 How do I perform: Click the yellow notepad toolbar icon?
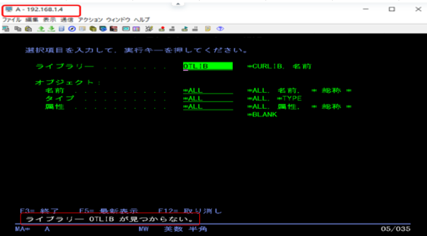pos(208,29)
